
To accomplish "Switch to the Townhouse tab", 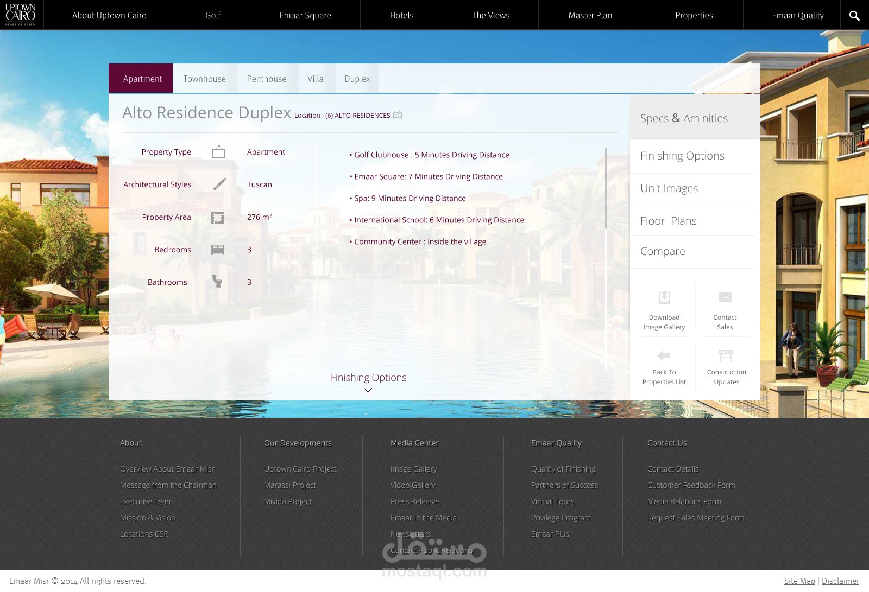I will [x=205, y=78].
